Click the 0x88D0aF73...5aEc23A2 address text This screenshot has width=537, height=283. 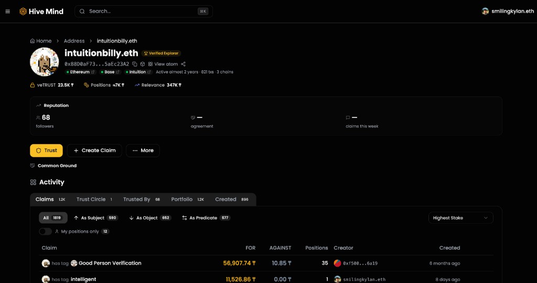click(97, 64)
